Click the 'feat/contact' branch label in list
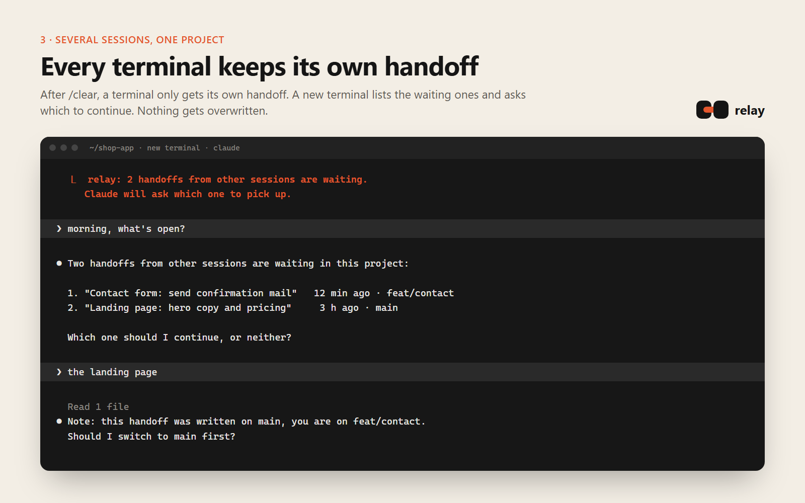Viewport: 805px width, 503px height. pyautogui.click(x=420, y=293)
